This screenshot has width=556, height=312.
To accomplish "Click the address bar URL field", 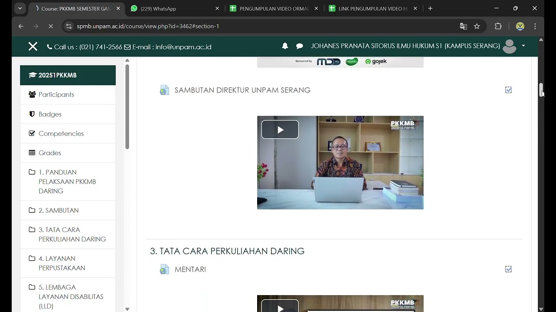I will click(261, 26).
